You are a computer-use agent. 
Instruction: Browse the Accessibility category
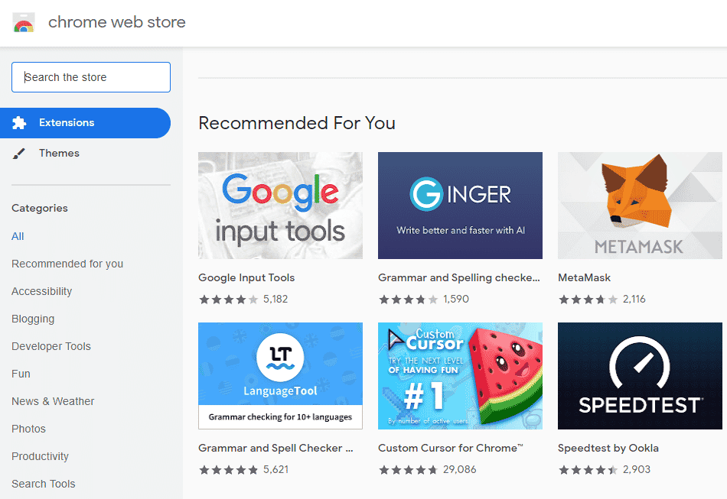coord(42,291)
